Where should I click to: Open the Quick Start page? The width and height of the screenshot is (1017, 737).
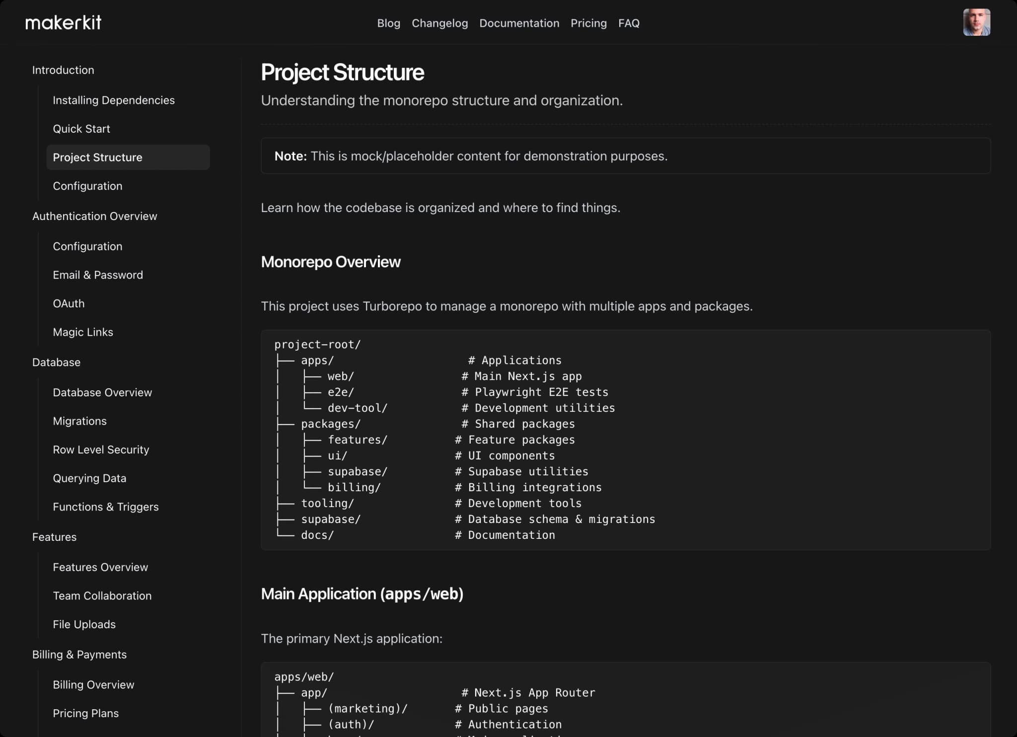point(81,129)
